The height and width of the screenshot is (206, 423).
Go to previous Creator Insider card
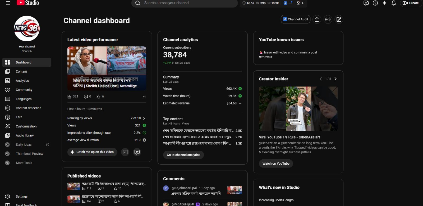click(321, 79)
